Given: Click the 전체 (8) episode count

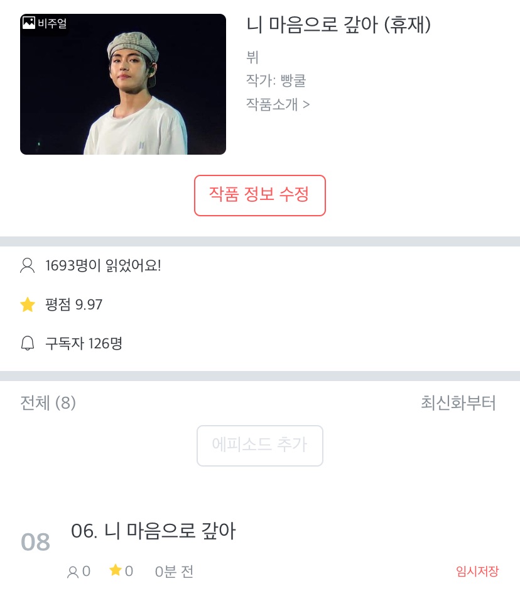Looking at the screenshot, I should 48,403.
